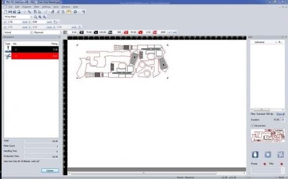
Task: Click the highlighted yellow toolbar icon
Action: point(69,12)
